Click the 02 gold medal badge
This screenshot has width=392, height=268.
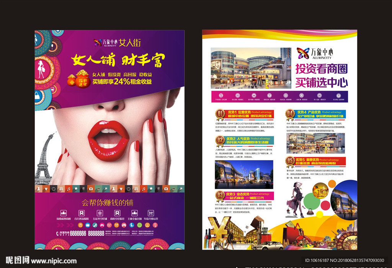click(220, 141)
